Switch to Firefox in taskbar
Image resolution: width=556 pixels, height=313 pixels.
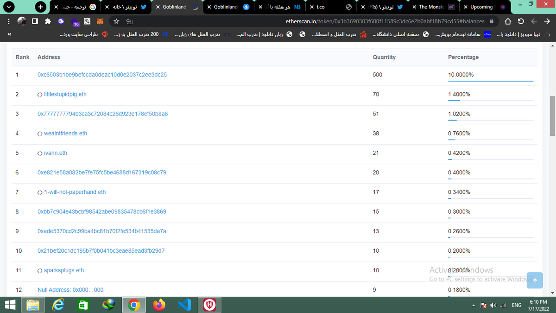[159, 305]
